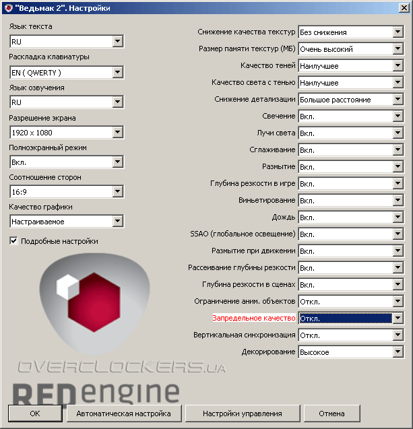Open the Размытие dropdown
This screenshot has width=413, height=429.
pyautogui.click(x=351, y=166)
